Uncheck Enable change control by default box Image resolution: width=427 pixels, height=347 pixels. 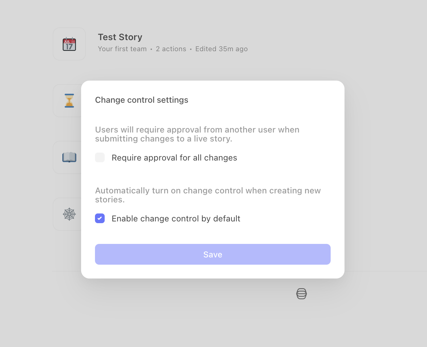[100, 218]
